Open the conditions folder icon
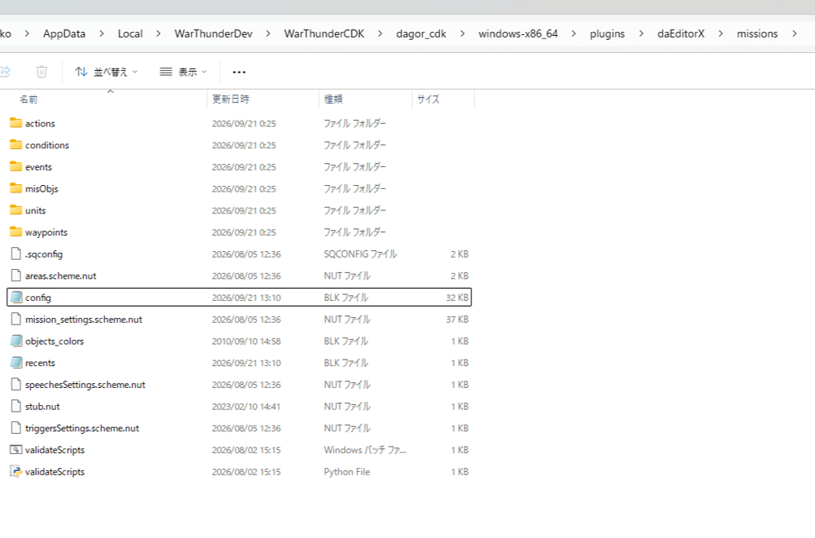The width and height of the screenshot is (815, 538). coord(16,145)
